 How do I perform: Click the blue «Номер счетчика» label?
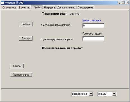[92, 21]
